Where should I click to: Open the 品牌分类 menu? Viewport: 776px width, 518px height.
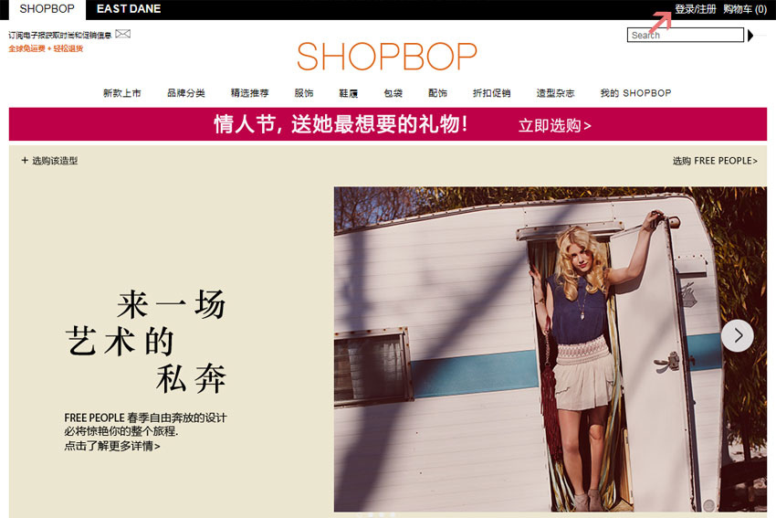click(186, 93)
